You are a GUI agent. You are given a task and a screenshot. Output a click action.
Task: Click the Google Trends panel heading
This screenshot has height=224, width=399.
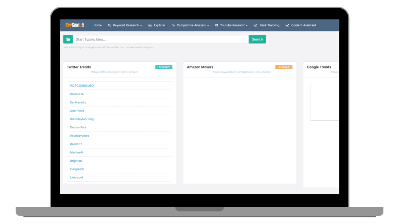[x=319, y=67]
